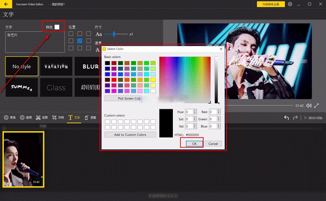326x201 pixels.
Task: Pick the magenta swatch in bottom row
Action: (114, 91)
